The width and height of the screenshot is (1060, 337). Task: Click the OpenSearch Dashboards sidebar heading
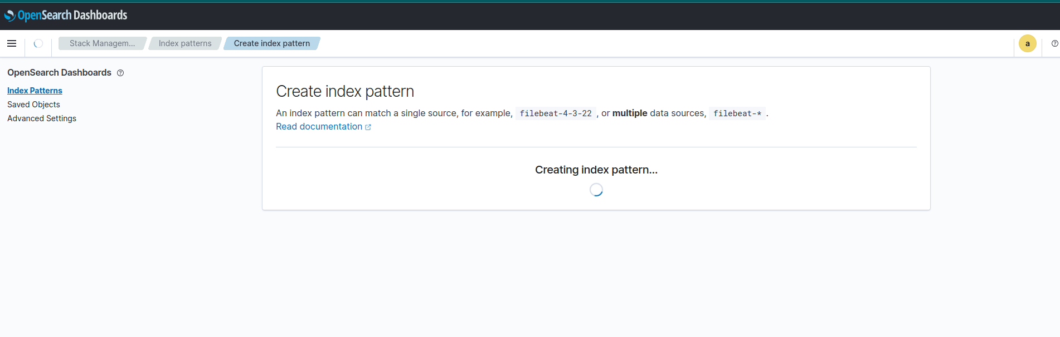tap(59, 73)
